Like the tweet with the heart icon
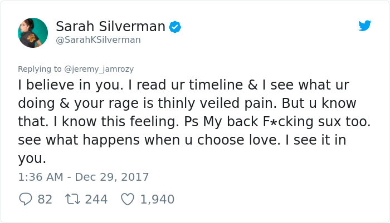This screenshot has height=223, width=390. (128, 199)
